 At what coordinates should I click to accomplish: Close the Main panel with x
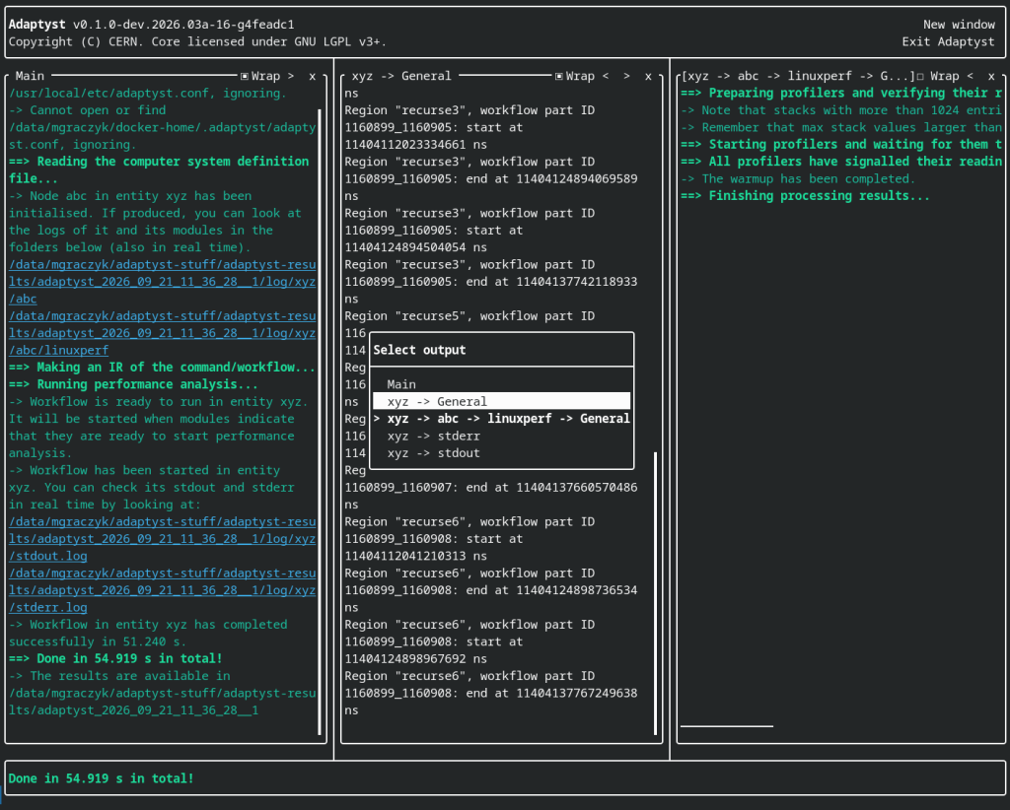(x=313, y=76)
